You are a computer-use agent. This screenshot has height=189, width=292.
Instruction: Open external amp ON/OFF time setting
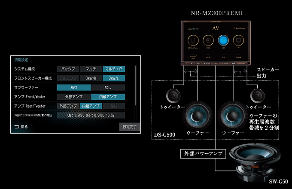[91, 116]
